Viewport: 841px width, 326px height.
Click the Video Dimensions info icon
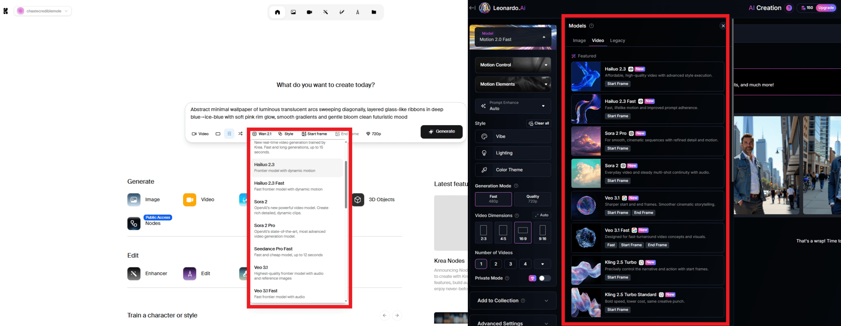pyautogui.click(x=517, y=216)
